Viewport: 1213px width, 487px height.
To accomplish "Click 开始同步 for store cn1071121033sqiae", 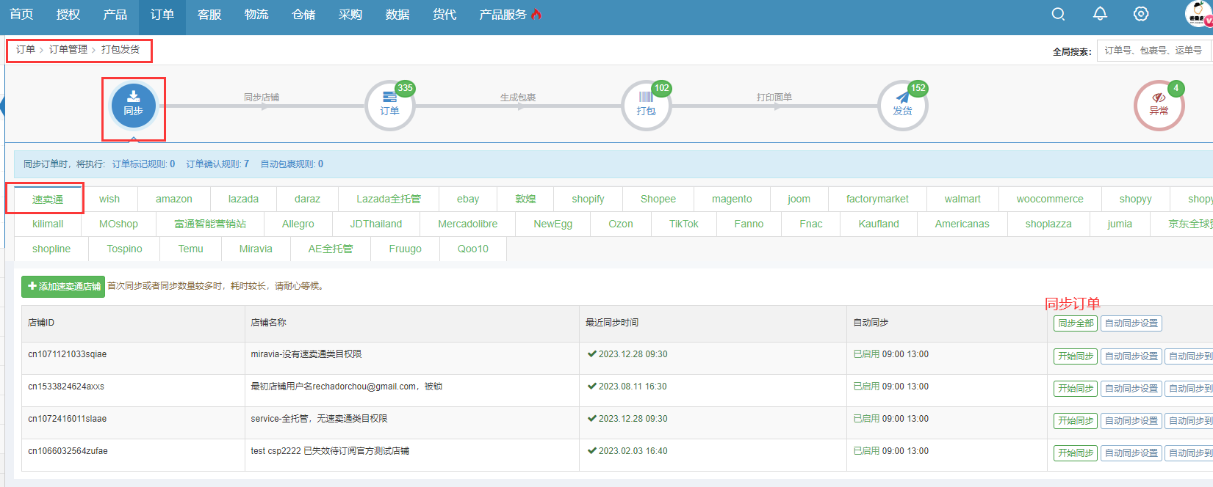I will 1076,356.
